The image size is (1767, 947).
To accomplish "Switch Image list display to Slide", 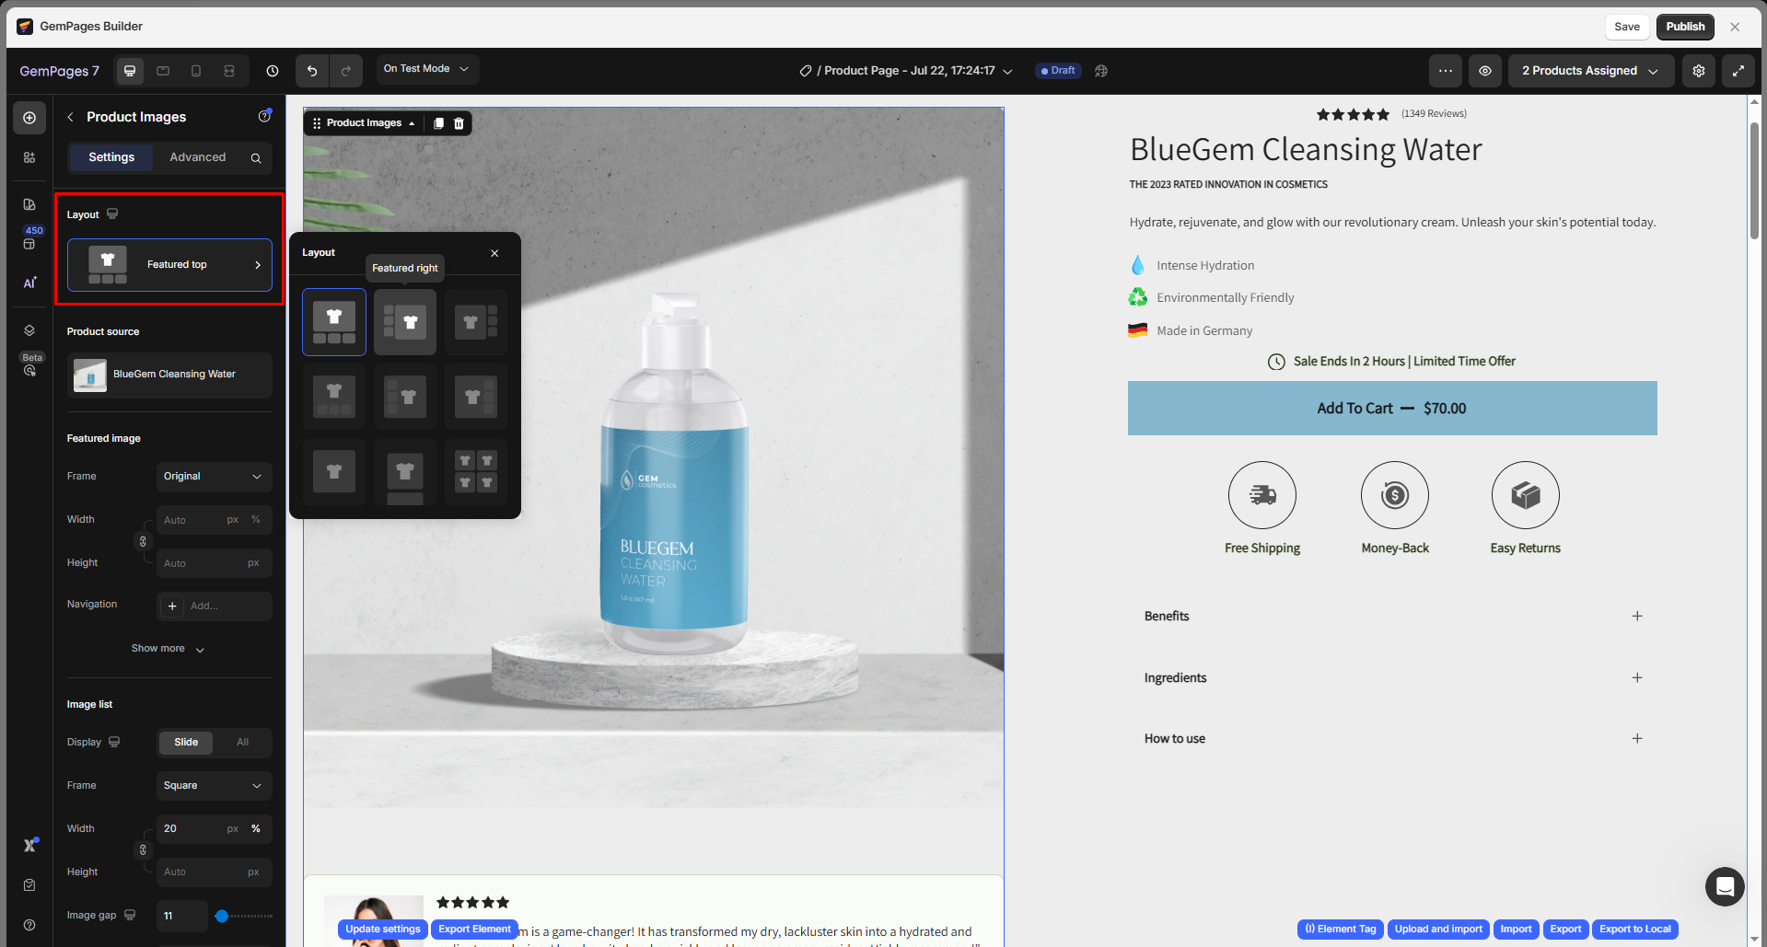I will pyautogui.click(x=186, y=743).
